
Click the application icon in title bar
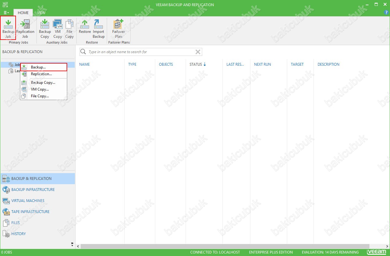[x=5, y=4]
